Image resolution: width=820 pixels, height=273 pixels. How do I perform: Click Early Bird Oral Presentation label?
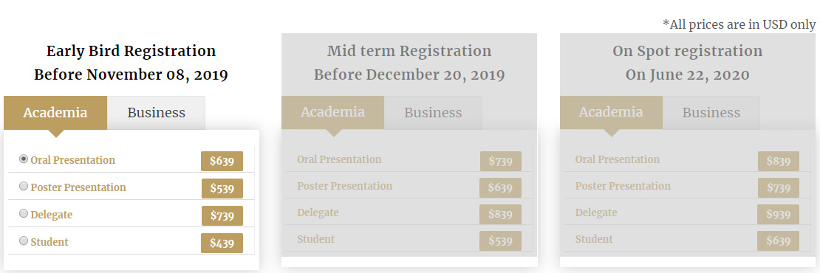pos(72,160)
